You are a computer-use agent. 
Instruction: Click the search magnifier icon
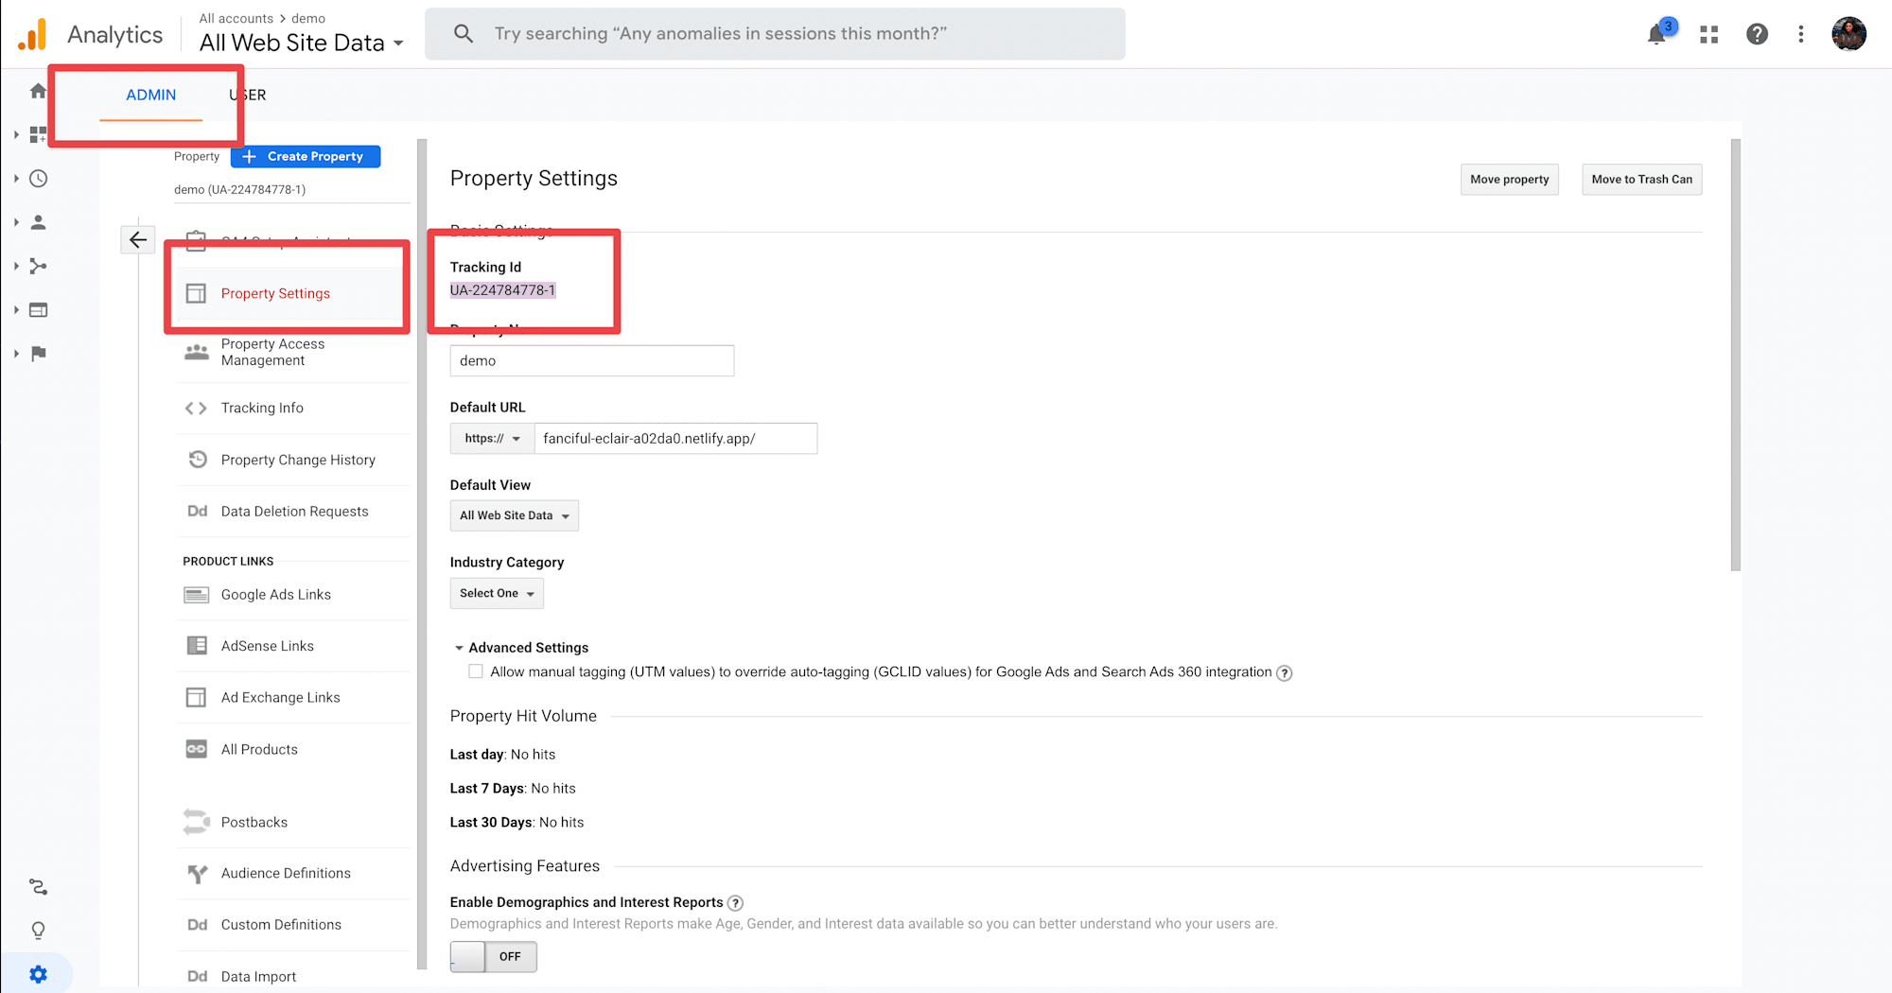point(463,34)
